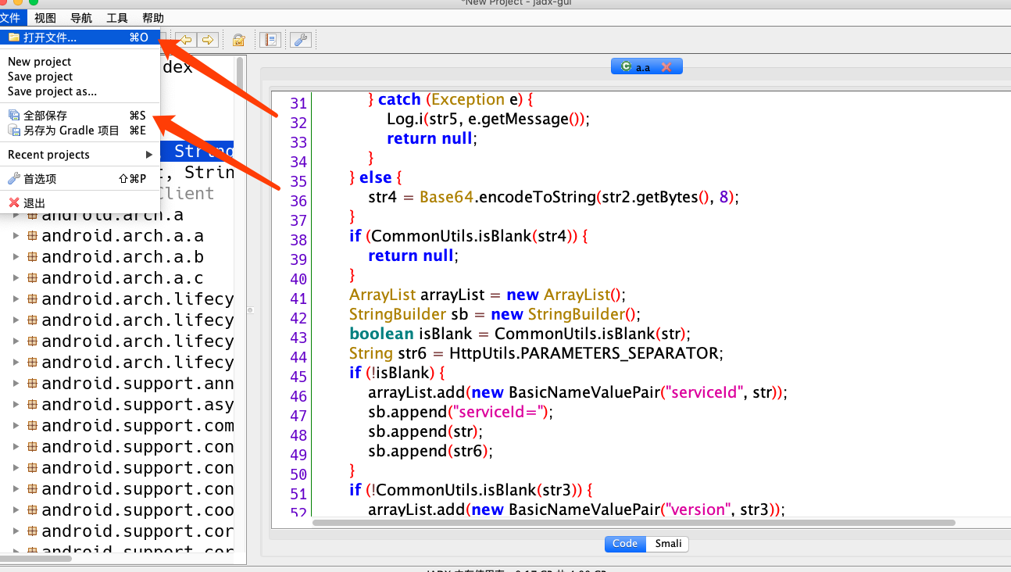Viewport: 1011px width, 572px height.
Task: Click the class icon on the a.a tab
Action: coord(626,67)
